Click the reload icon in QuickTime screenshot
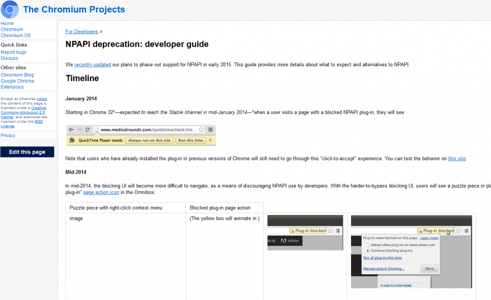This screenshot has width=491, height=300. point(88,130)
